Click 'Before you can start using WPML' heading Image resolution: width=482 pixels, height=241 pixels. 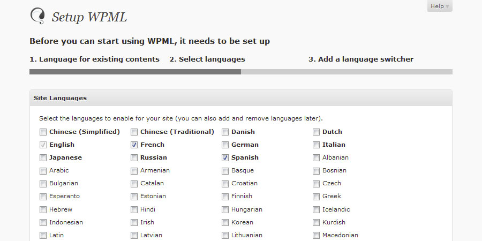(150, 41)
